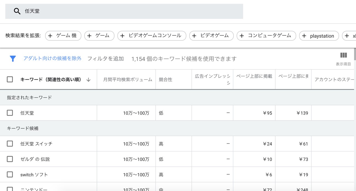
Task: Click keyword text 任天堂 スイッチ
Action: [36, 144]
